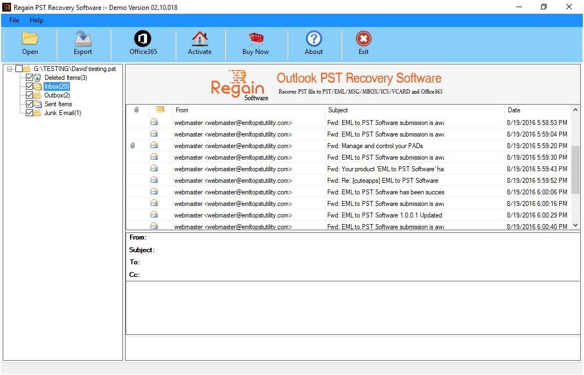584x375 pixels.
Task: Click envelope icon of the 5:59:43 PM email
Action: click(x=154, y=169)
